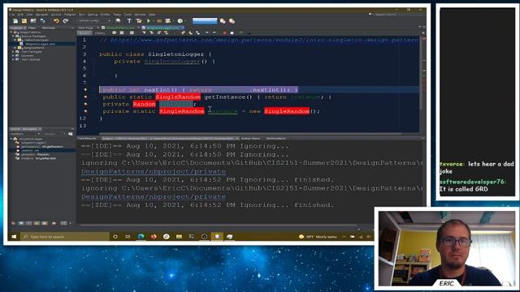Click the stop macro icon in editor toolbar
Screen dimensions: 520x292
coord(232,33)
